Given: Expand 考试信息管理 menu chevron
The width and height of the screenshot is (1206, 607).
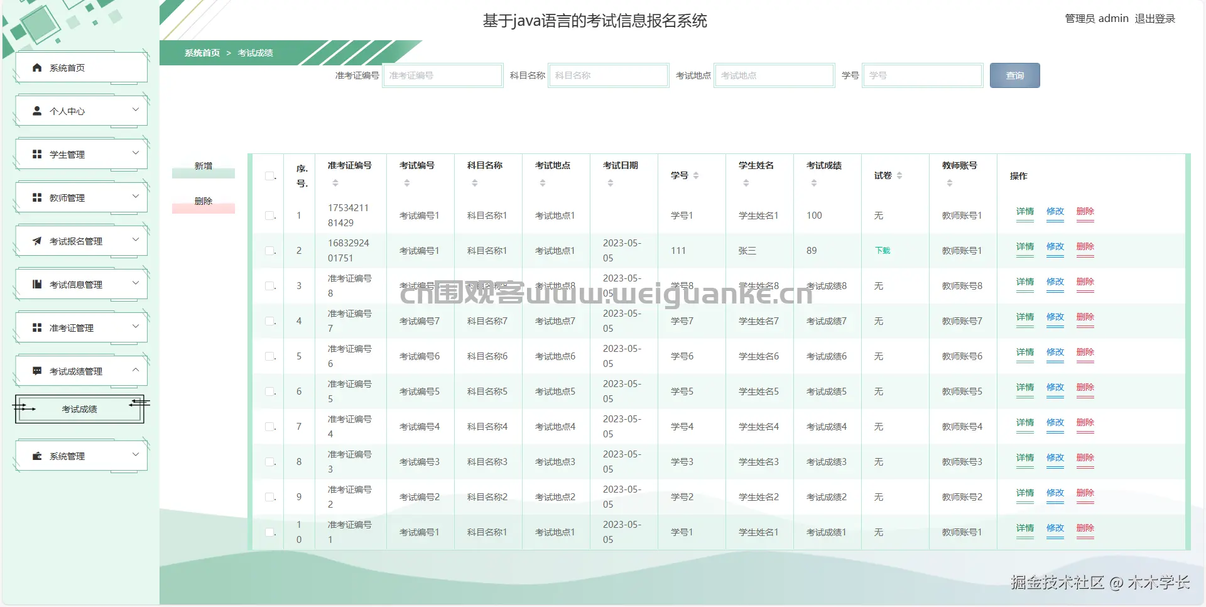Looking at the screenshot, I should [136, 283].
